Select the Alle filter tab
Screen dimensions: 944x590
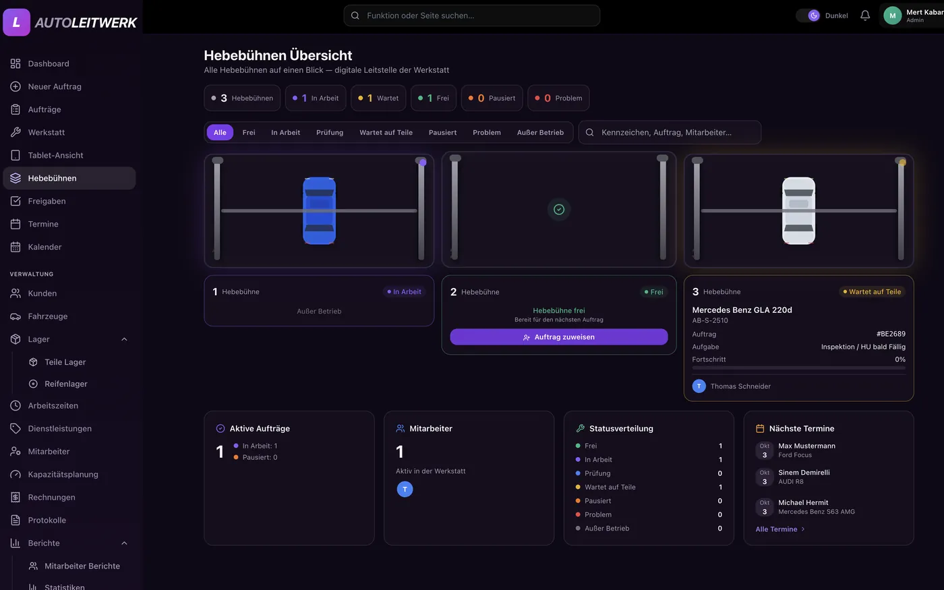tap(220, 132)
